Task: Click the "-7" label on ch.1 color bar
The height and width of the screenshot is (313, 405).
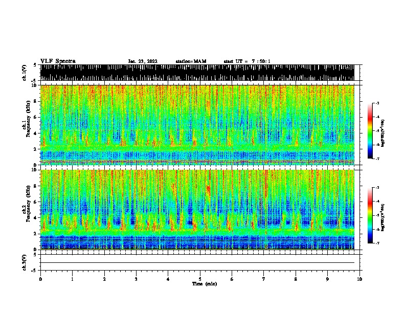Action: [x=377, y=159]
